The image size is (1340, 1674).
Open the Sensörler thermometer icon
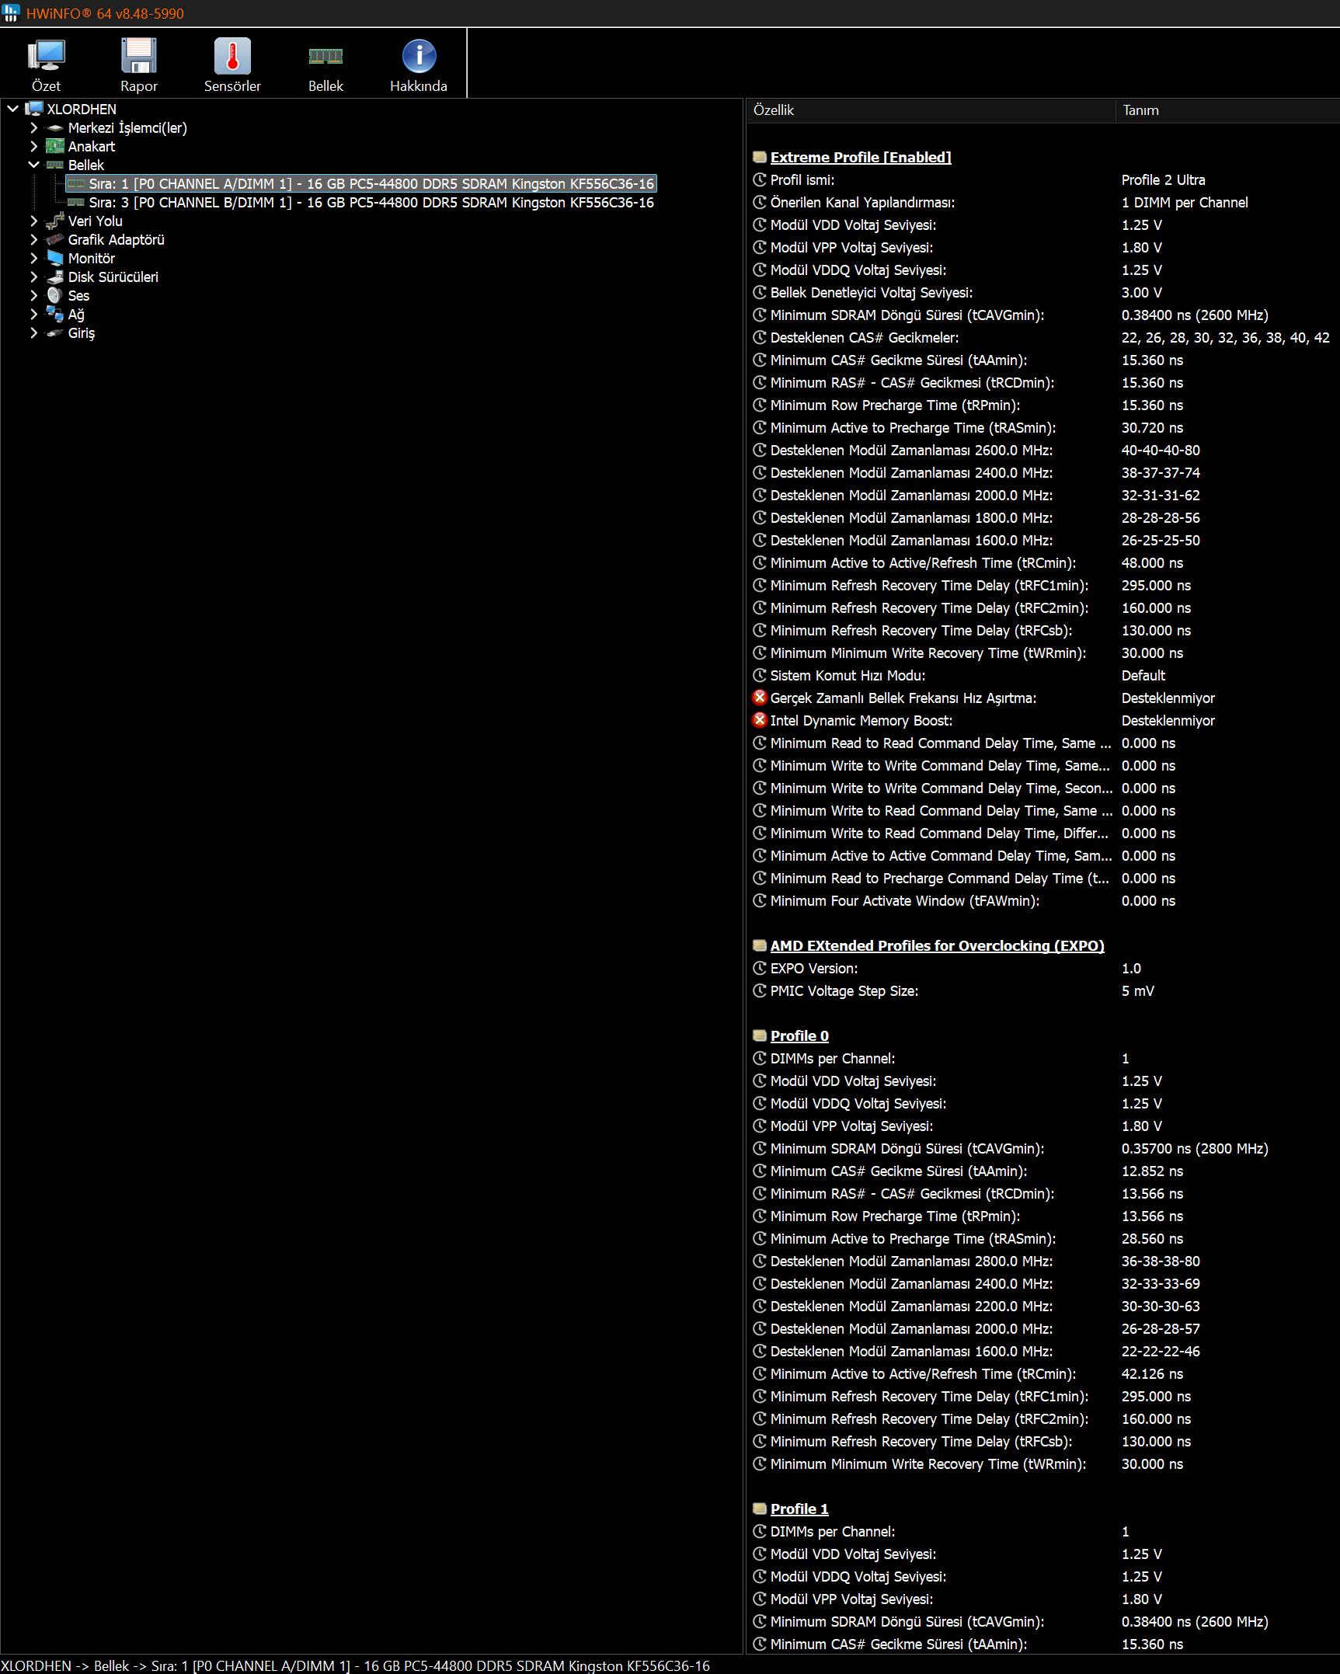232,56
